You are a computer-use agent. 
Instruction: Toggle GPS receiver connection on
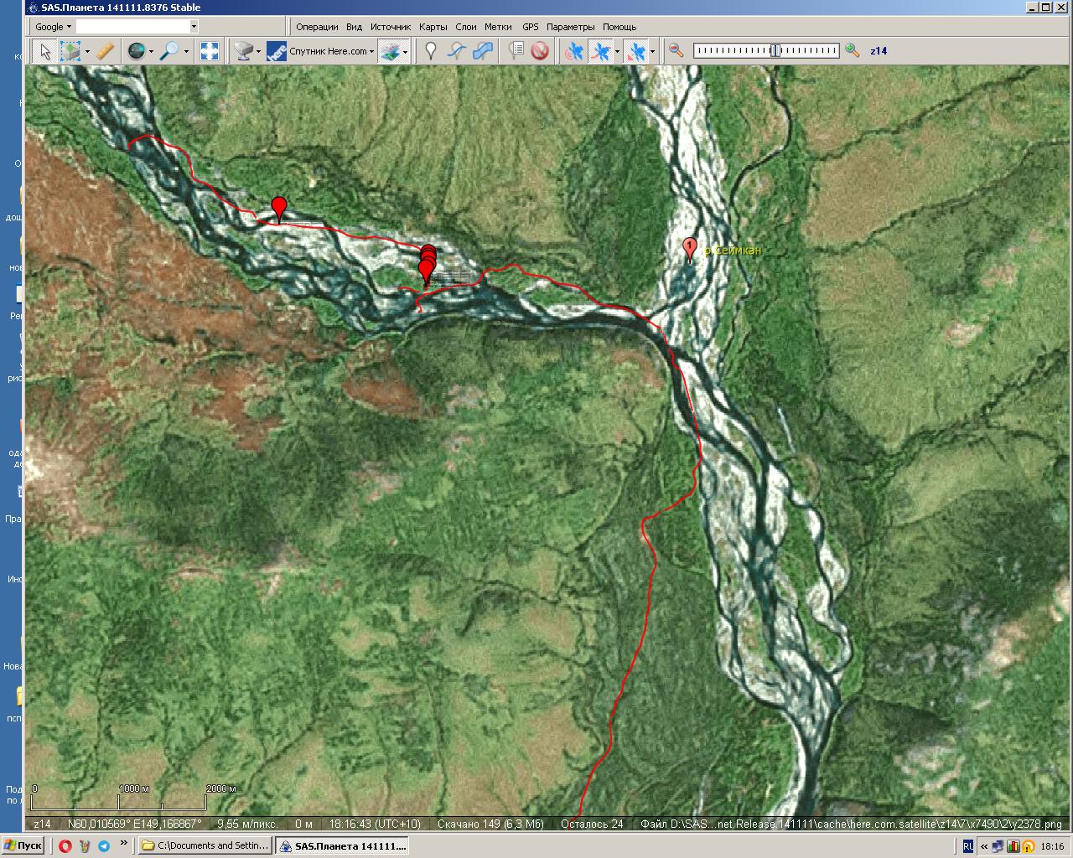point(574,51)
